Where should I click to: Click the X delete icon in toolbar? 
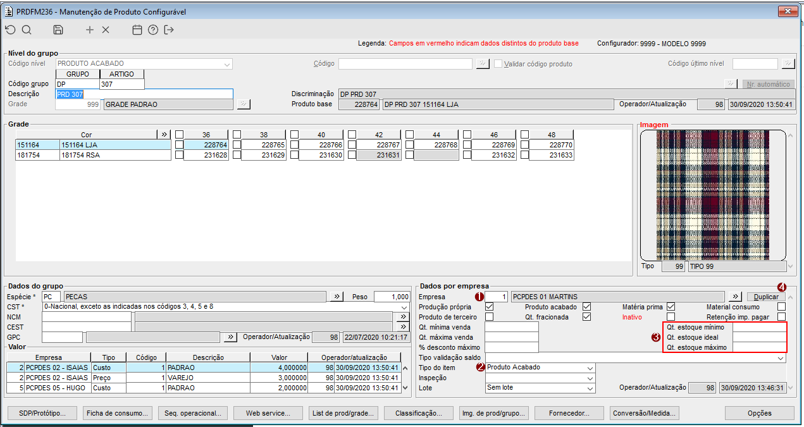point(106,30)
